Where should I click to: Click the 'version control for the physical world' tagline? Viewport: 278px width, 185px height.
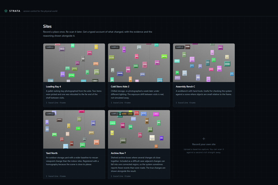(x=40, y=11)
